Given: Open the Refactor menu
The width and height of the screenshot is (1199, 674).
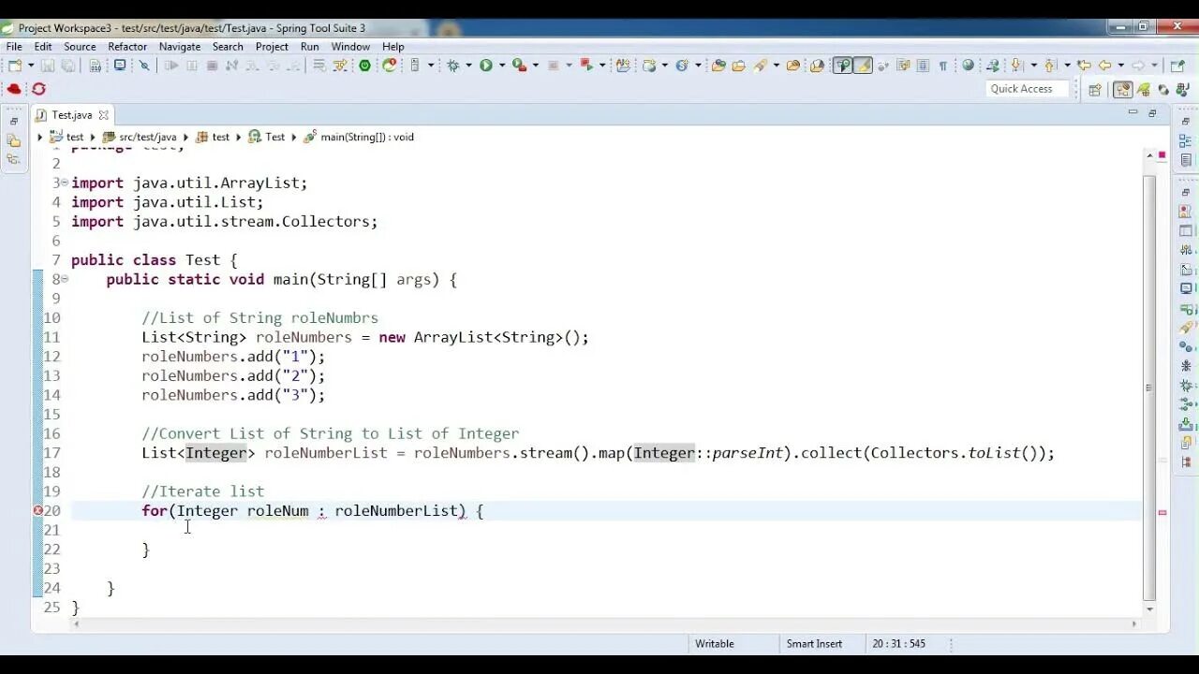Looking at the screenshot, I should point(127,47).
